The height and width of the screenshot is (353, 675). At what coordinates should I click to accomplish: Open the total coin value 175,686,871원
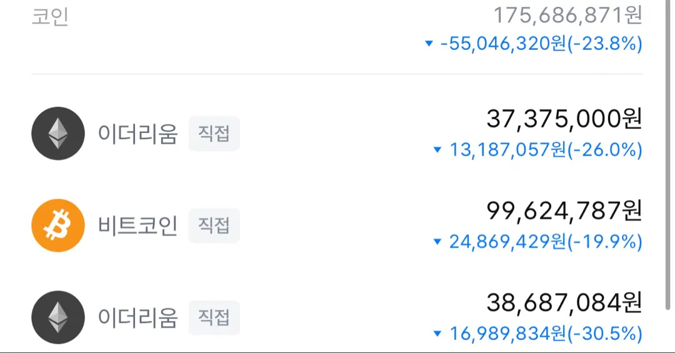click(567, 15)
